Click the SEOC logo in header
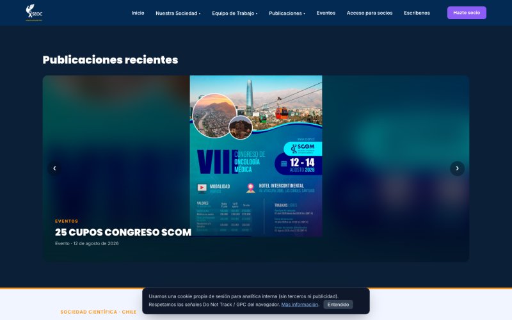This screenshot has width=512, height=320. pos(34,13)
